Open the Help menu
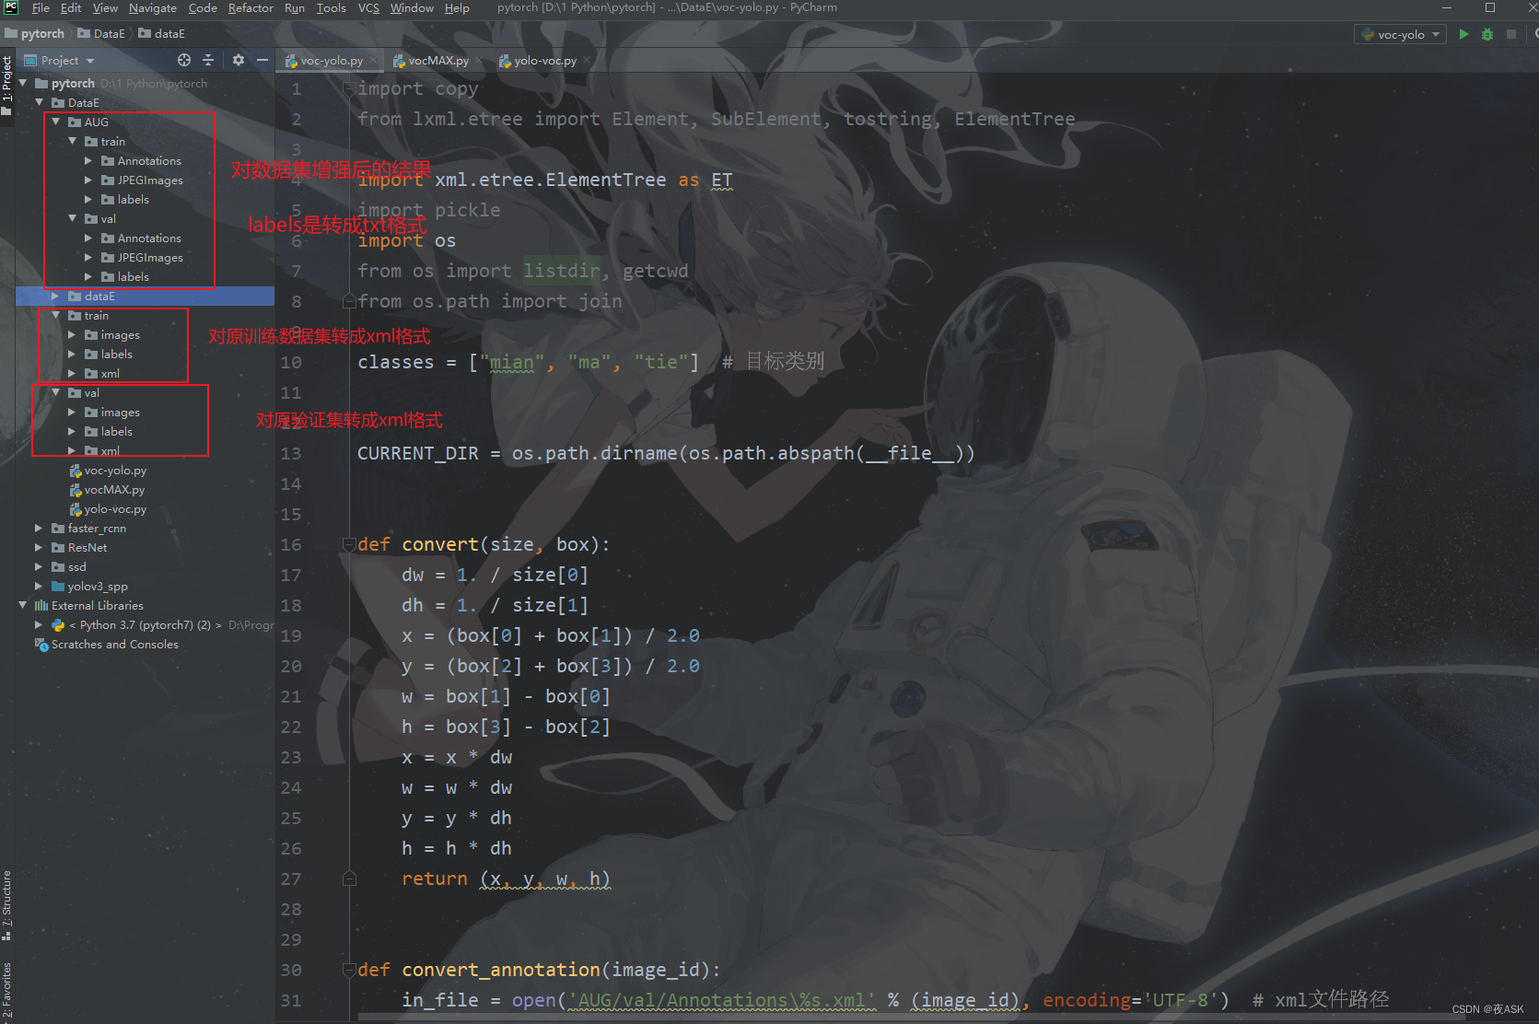 tap(457, 8)
